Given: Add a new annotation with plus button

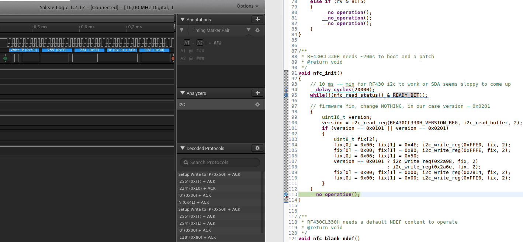Looking at the screenshot, I should [x=257, y=19].
